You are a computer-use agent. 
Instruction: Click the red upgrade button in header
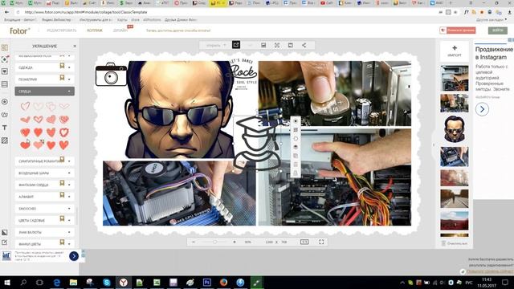coord(458,31)
